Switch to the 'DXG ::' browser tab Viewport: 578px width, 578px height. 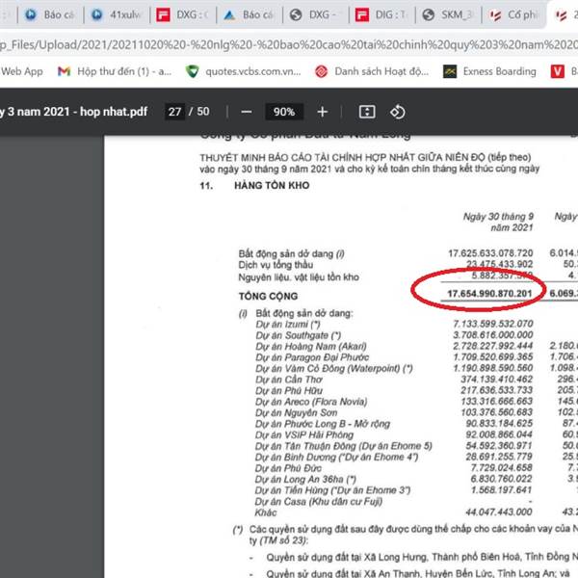[x=182, y=14]
